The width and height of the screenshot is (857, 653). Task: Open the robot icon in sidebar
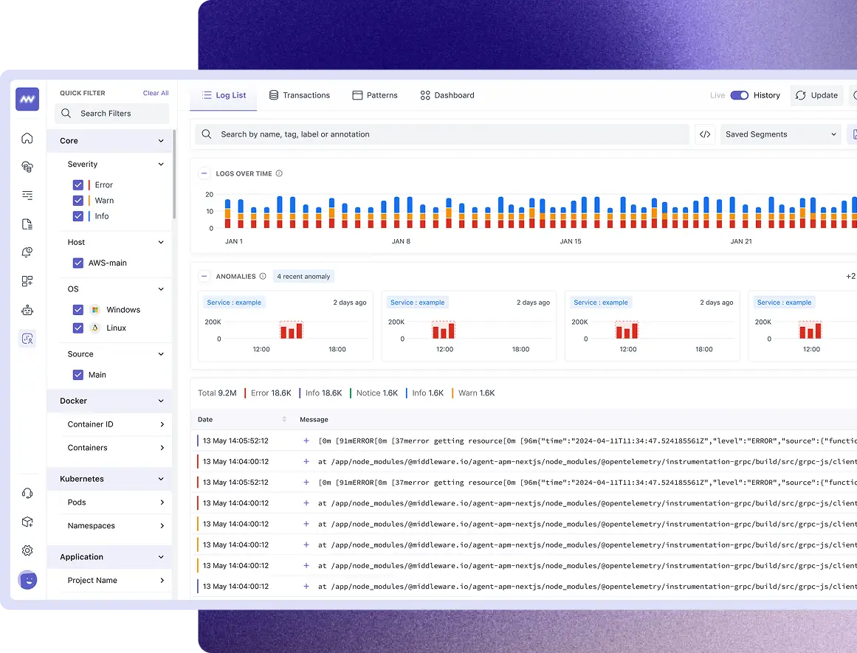(x=27, y=310)
